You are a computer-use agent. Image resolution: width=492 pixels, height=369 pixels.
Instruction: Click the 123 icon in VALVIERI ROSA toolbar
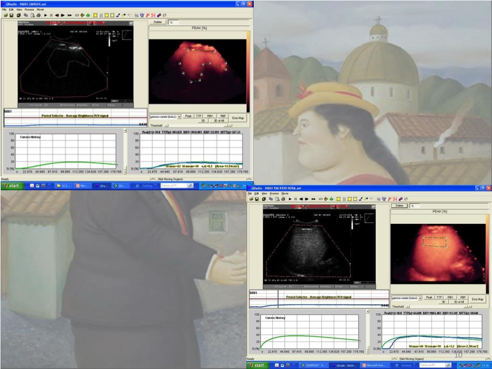coord(320,199)
